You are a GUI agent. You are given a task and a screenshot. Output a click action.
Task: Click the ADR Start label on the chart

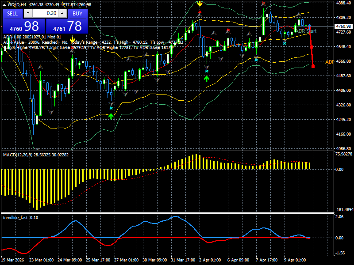pos(306,31)
